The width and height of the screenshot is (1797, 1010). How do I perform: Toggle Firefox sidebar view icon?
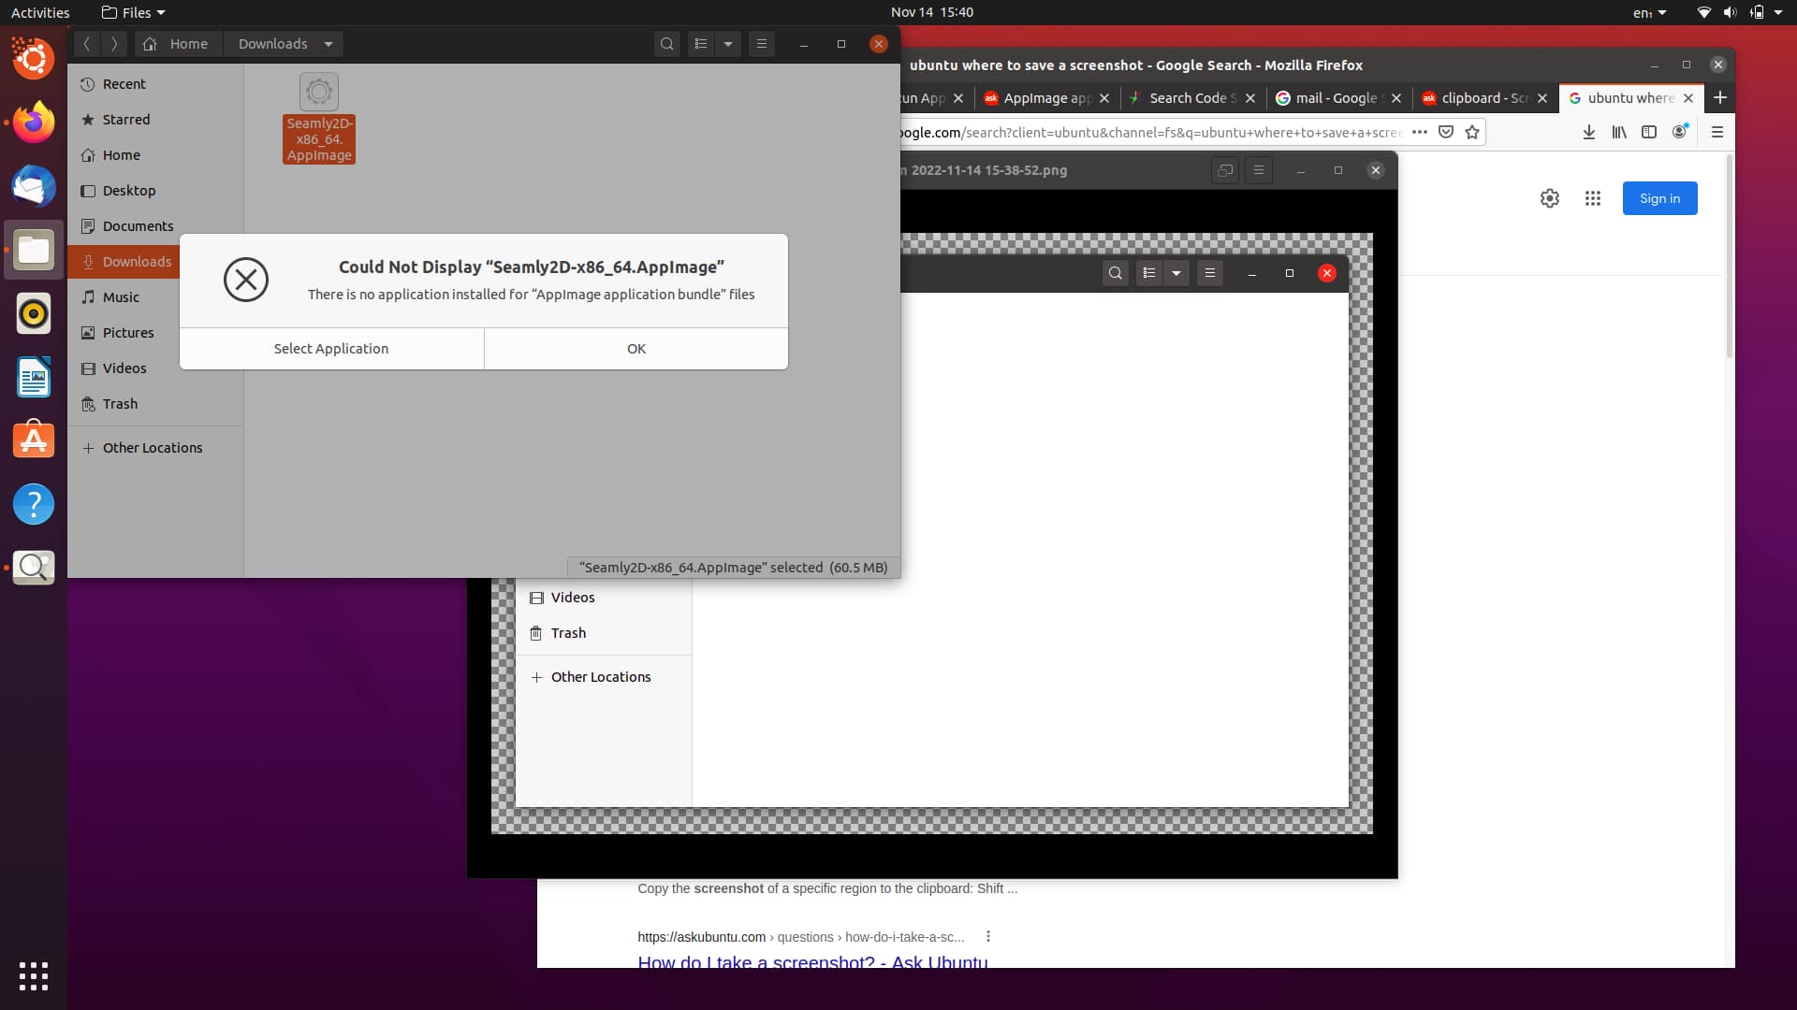pos(1649,133)
